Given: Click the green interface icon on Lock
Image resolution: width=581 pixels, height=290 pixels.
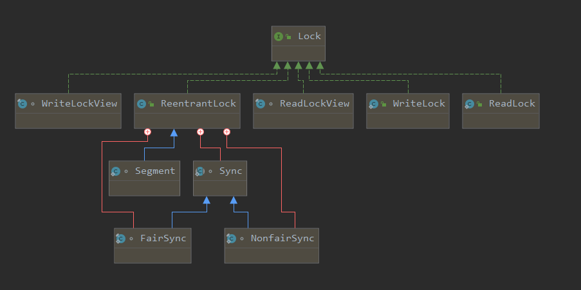Looking at the screenshot, I should [x=278, y=37].
